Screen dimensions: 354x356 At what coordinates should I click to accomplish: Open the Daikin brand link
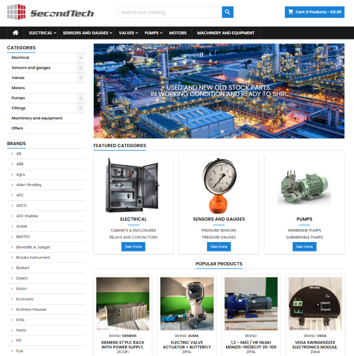(x=22, y=278)
